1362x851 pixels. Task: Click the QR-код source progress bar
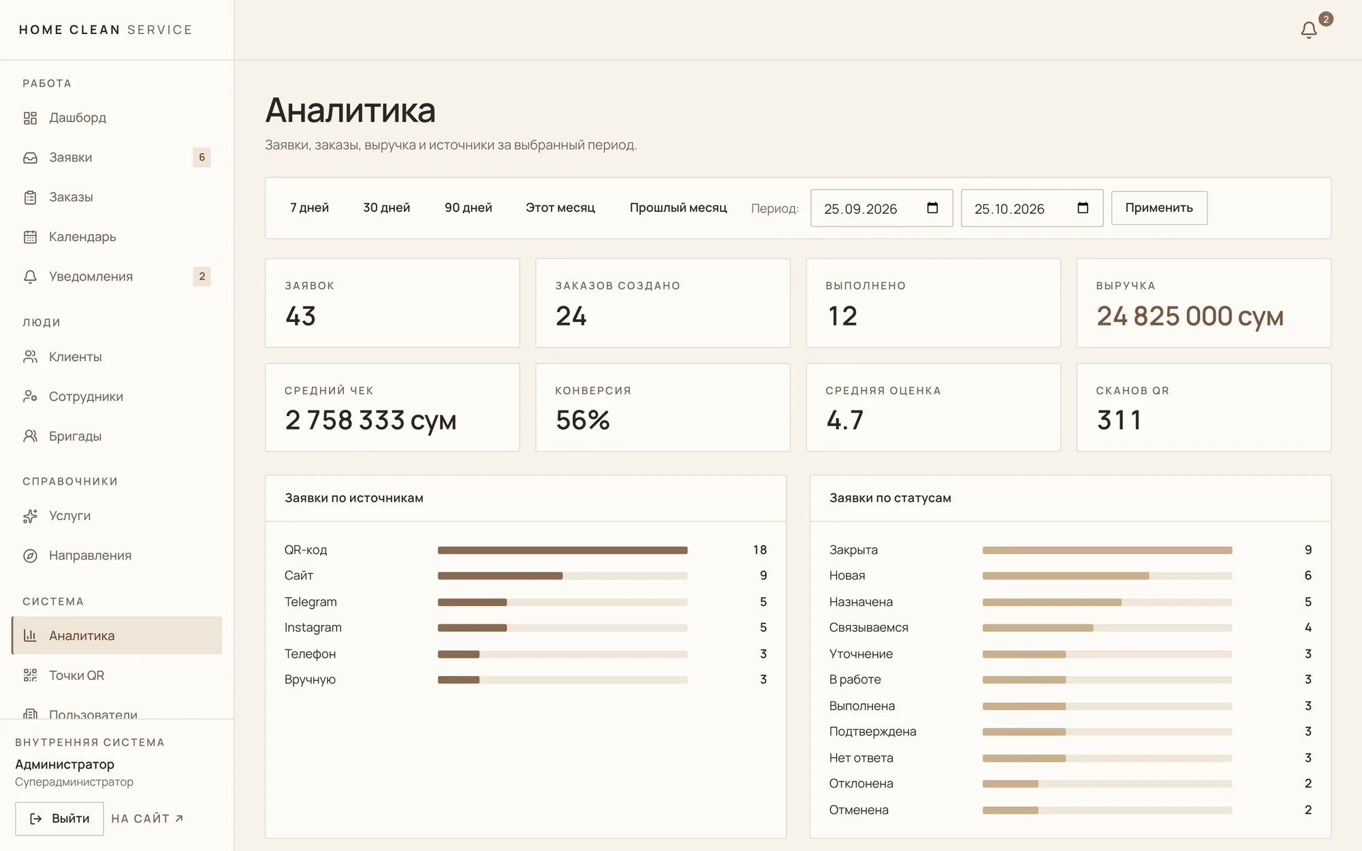coord(563,550)
